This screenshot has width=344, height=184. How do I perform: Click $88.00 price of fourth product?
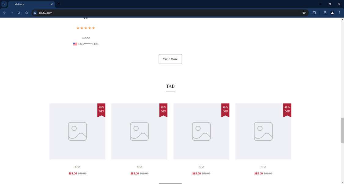[x=258, y=174]
